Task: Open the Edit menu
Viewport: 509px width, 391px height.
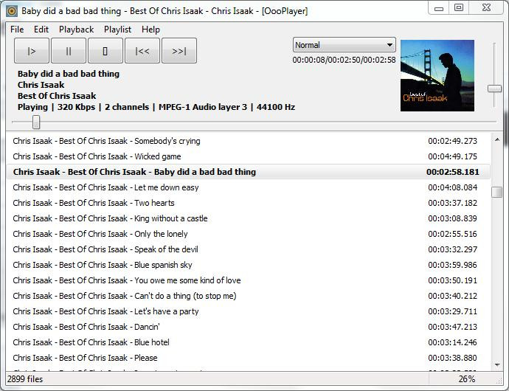Action: pyautogui.click(x=41, y=30)
